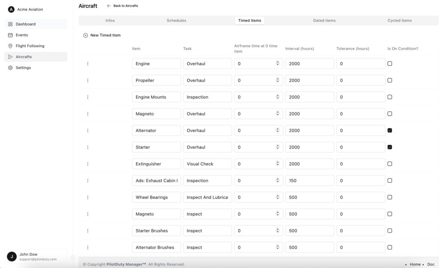Open row options menu for Propeller
The height and width of the screenshot is (268, 443).
(88, 80)
